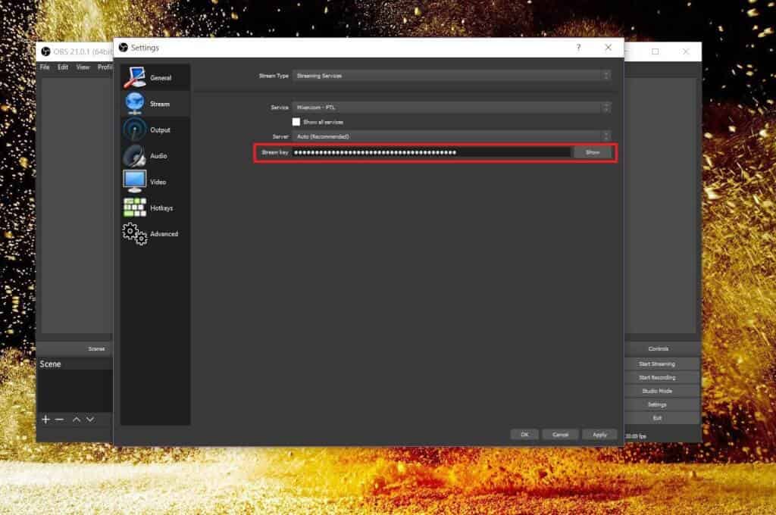Open the General settings section
The width and height of the screenshot is (776, 515).
point(155,78)
